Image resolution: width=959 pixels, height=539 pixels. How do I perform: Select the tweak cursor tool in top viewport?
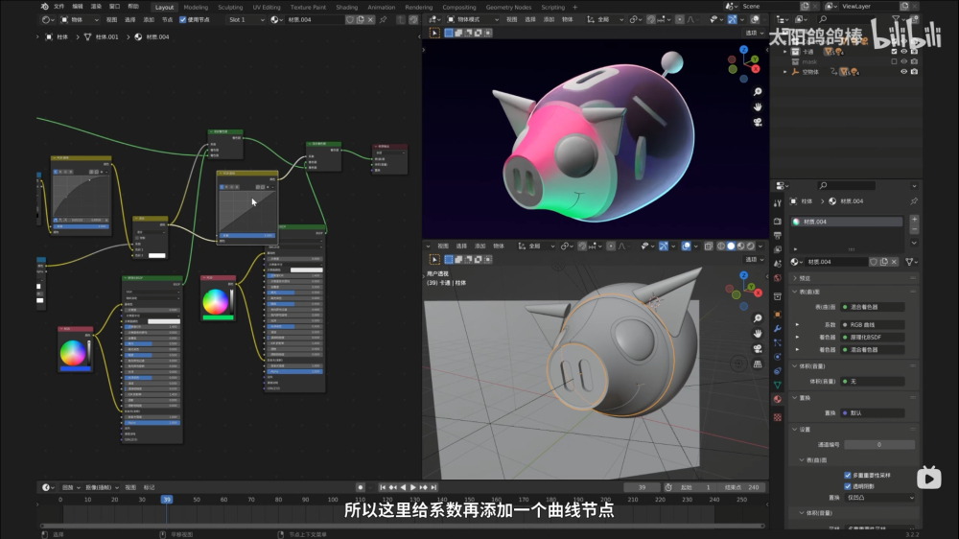click(x=434, y=33)
